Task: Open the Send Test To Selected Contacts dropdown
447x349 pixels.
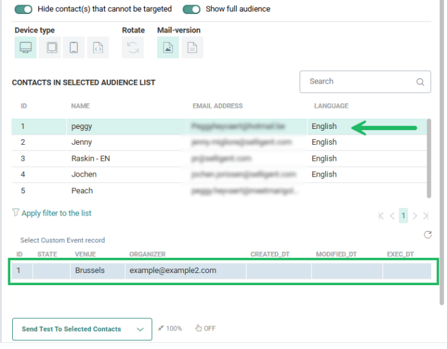Action: pos(140,329)
